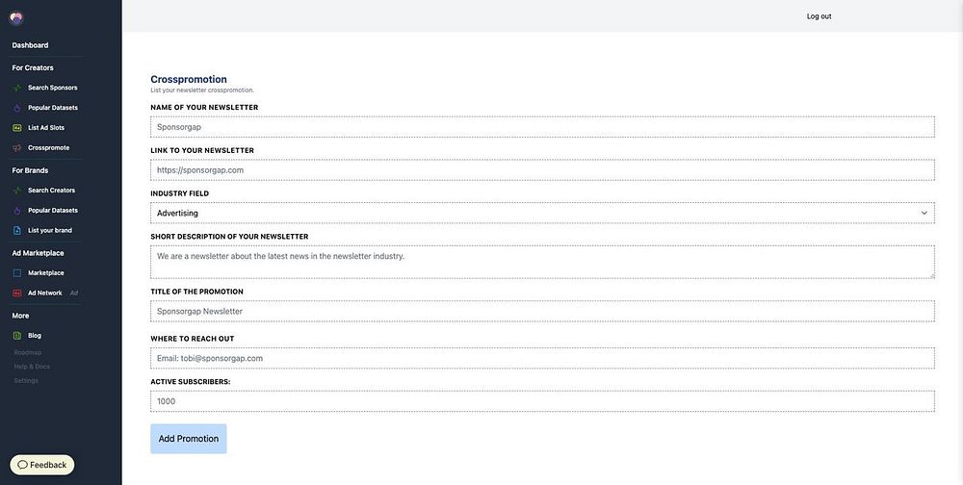Focus the newsletter name input field

(542, 127)
